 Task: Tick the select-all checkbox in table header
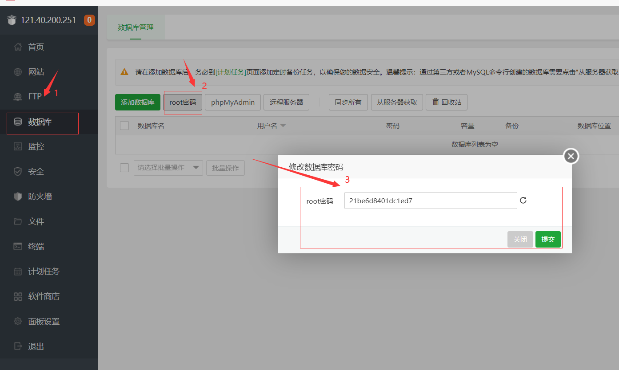[124, 126]
